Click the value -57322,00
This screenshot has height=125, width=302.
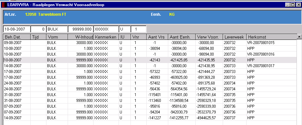click(x=179, y=72)
